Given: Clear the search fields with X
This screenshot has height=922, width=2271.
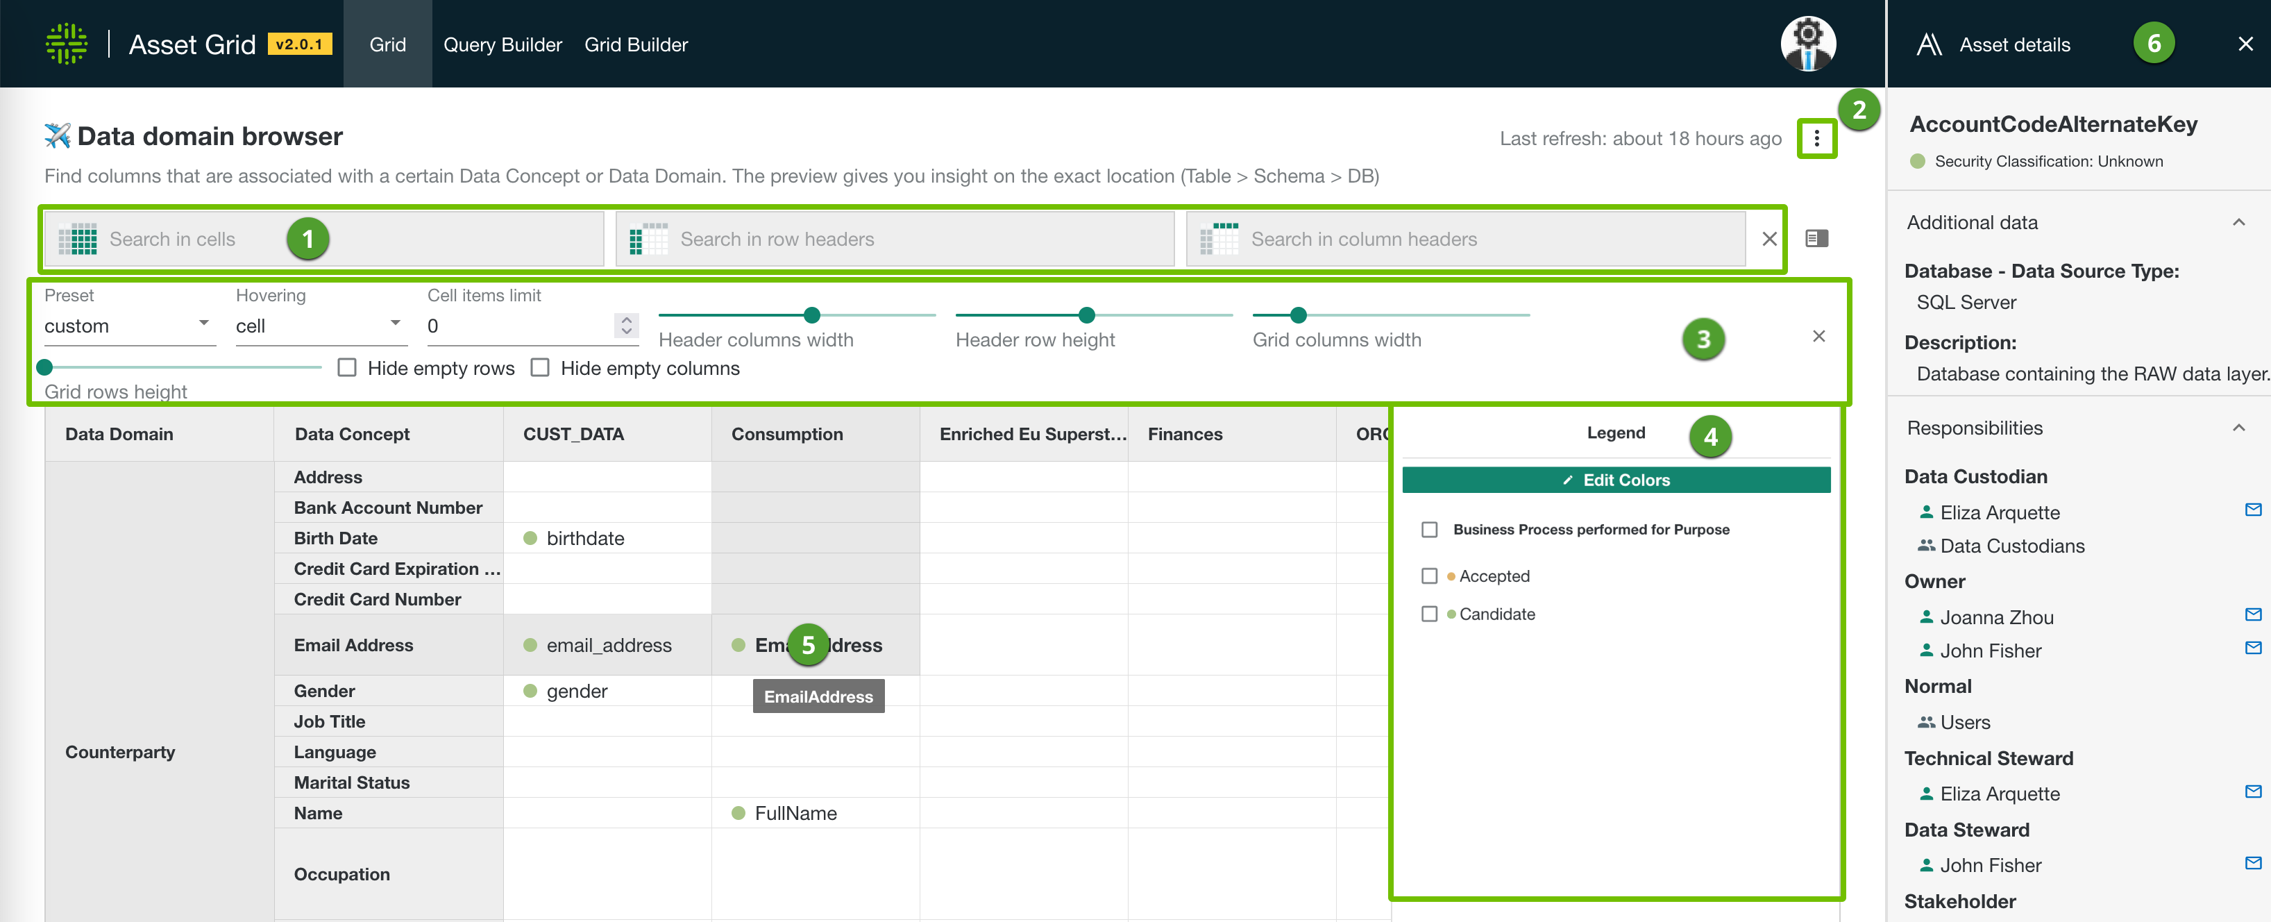Looking at the screenshot, I should [1768, 239].
